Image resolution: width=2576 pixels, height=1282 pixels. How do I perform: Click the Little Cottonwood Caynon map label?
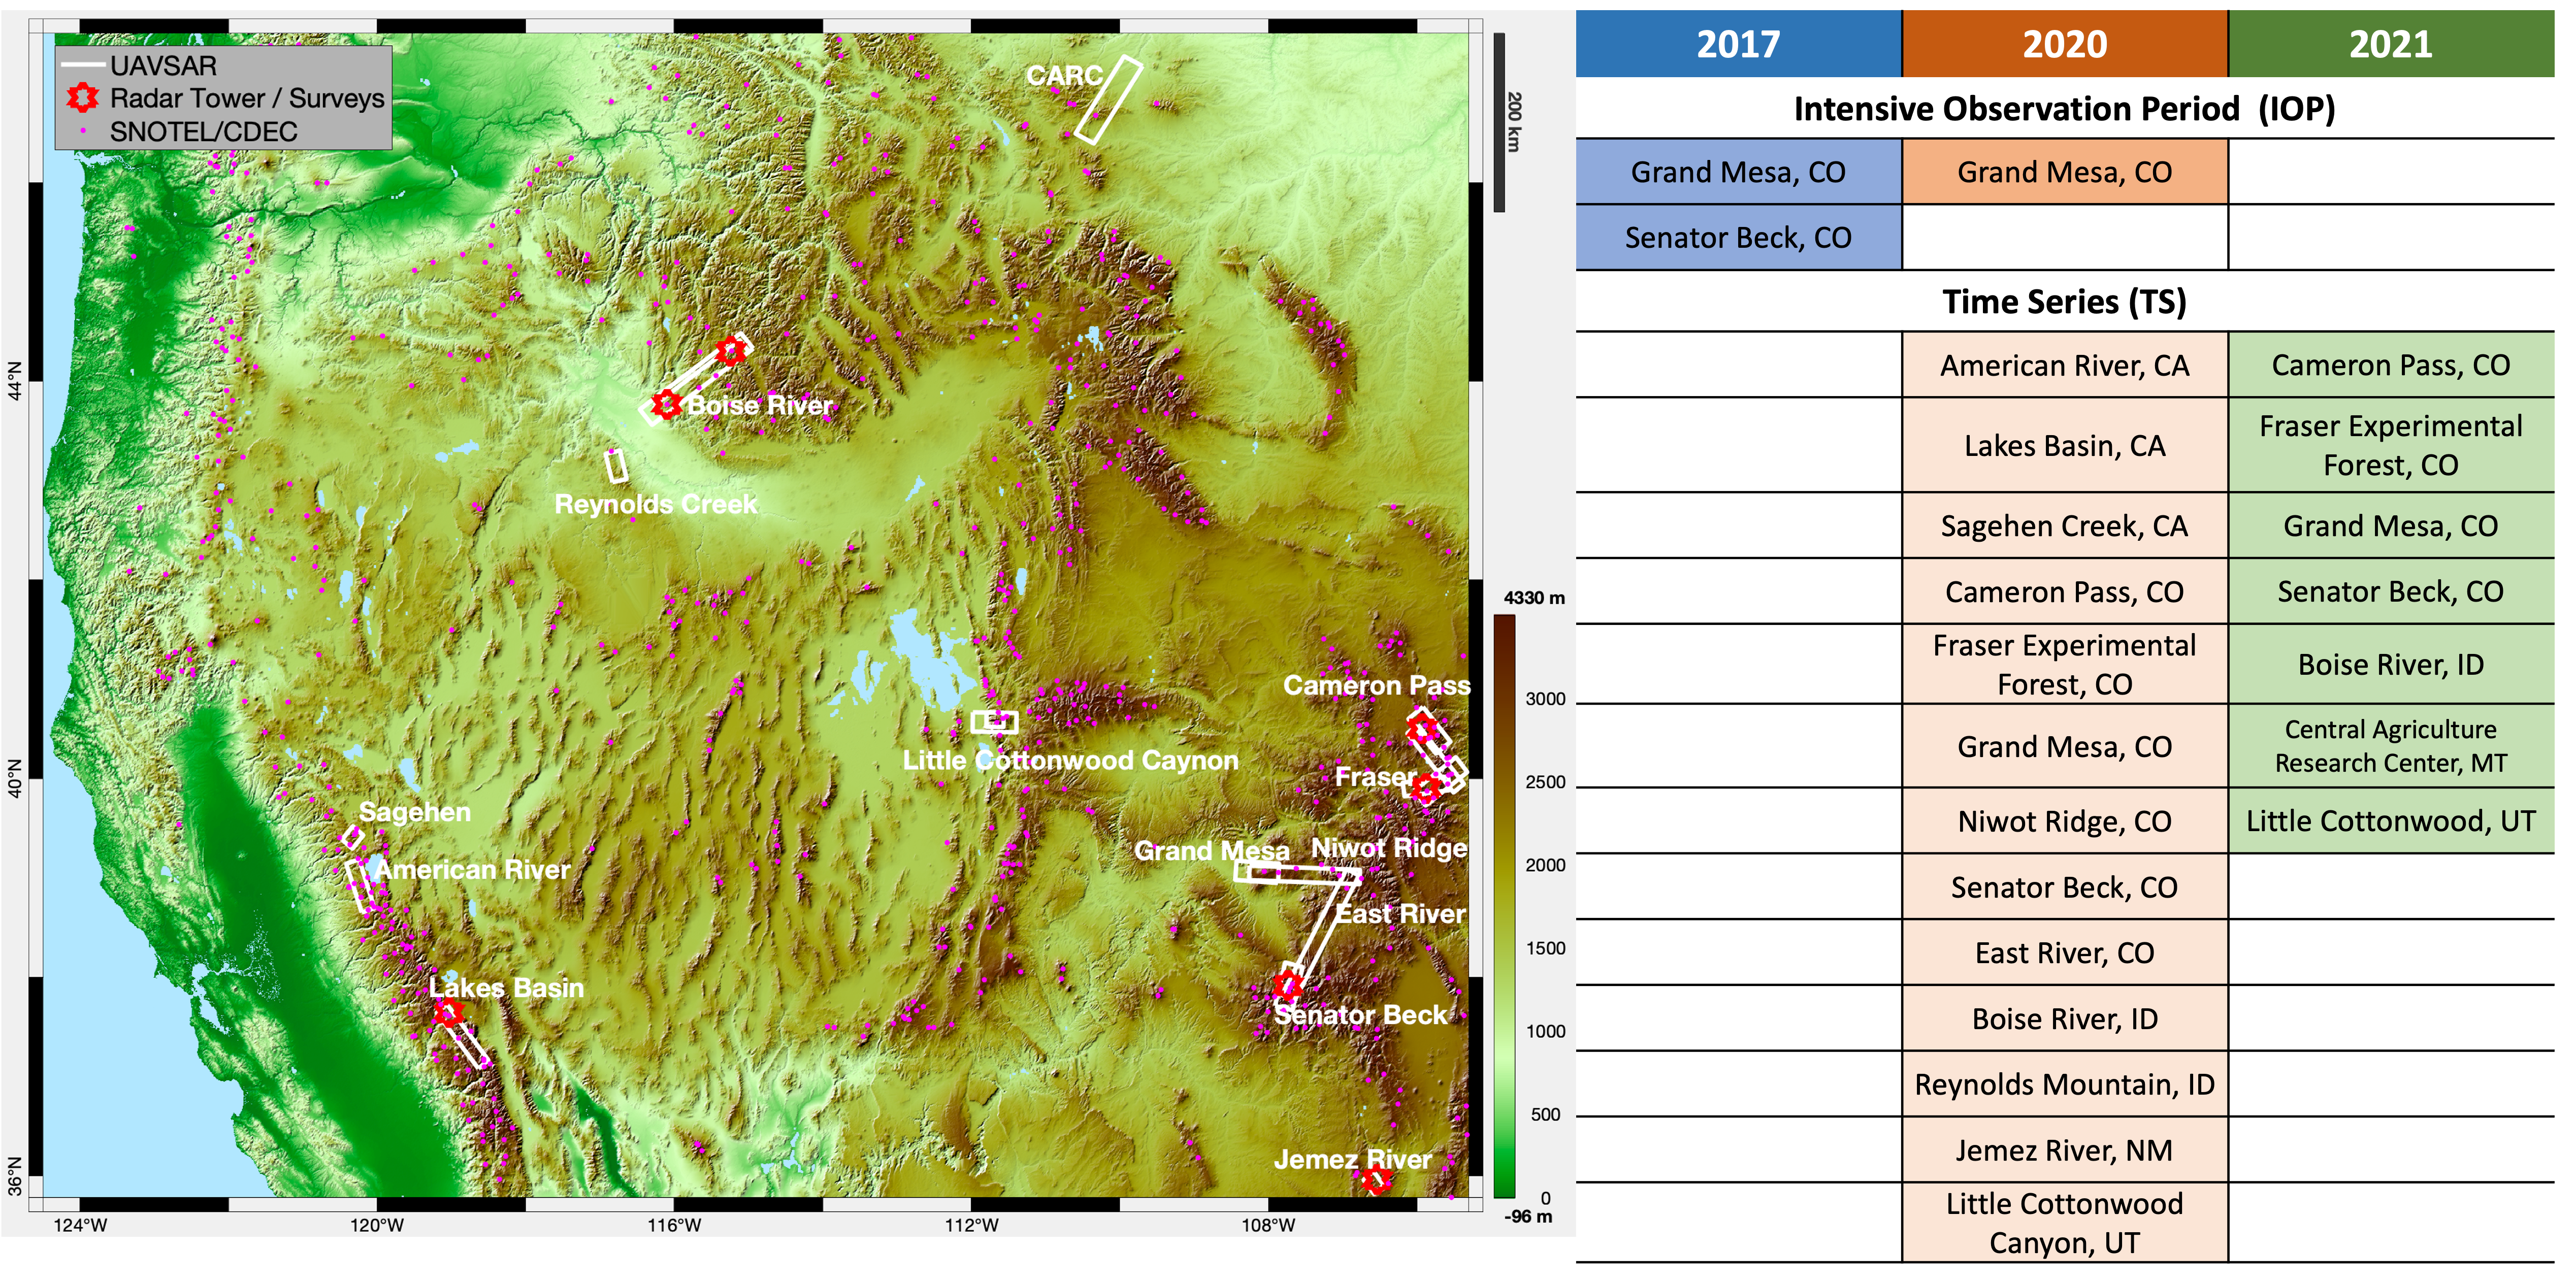pyautogui.click(x=1070, y=760)
